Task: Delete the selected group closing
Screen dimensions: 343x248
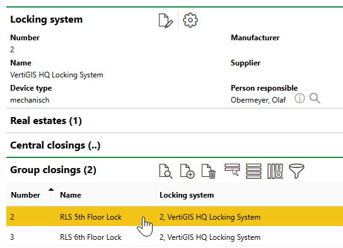Action: pos(209,171)
